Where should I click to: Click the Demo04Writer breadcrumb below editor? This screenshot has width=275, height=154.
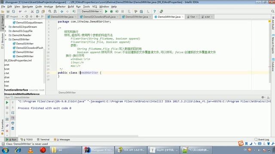coord(67,92)
